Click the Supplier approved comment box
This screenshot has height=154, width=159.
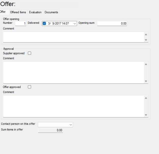73,72
